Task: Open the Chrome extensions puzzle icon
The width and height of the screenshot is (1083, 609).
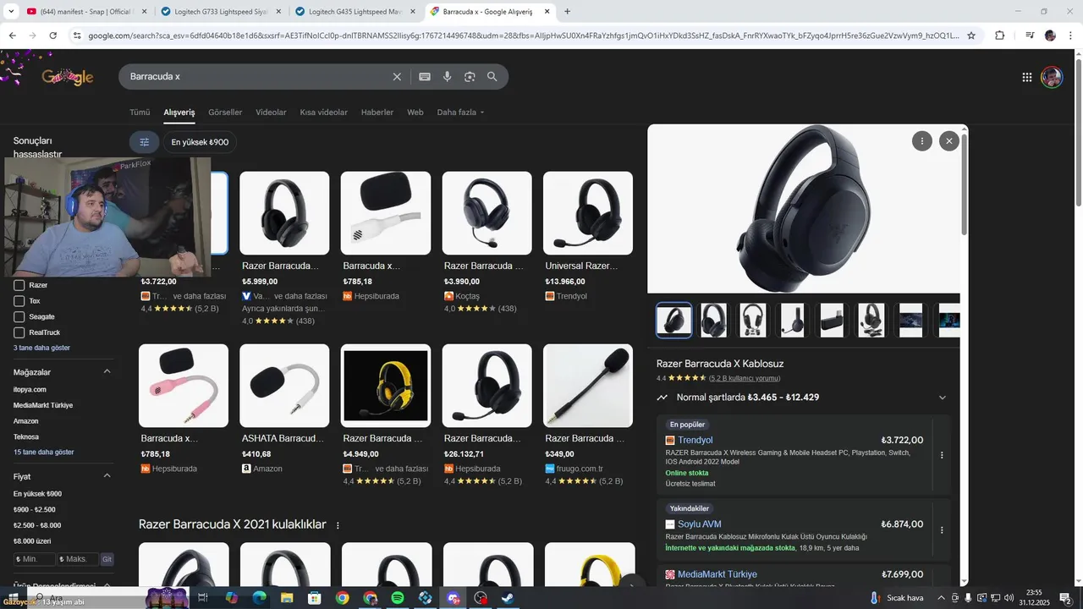Action: [x=999, y=36]
